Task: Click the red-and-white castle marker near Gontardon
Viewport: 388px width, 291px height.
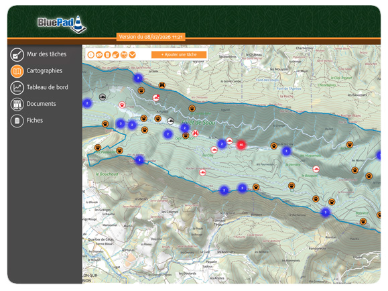Action: point(195,133)
